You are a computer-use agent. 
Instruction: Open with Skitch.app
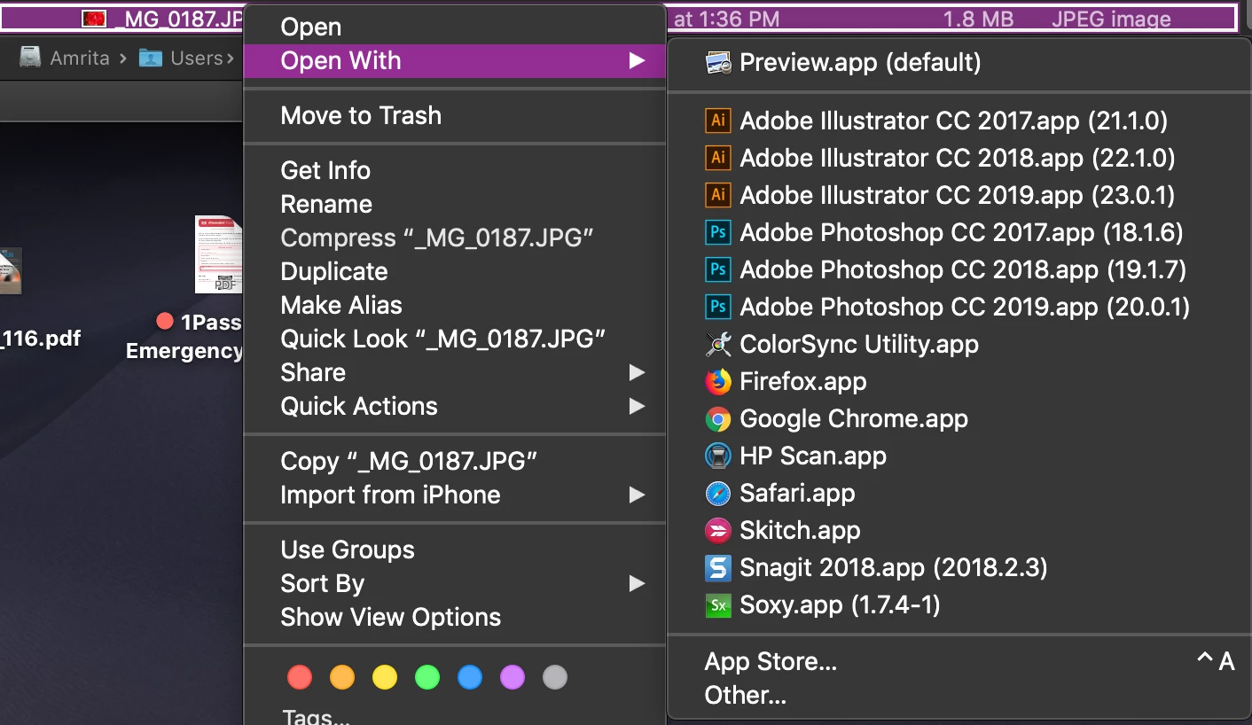tap(960, 530)
